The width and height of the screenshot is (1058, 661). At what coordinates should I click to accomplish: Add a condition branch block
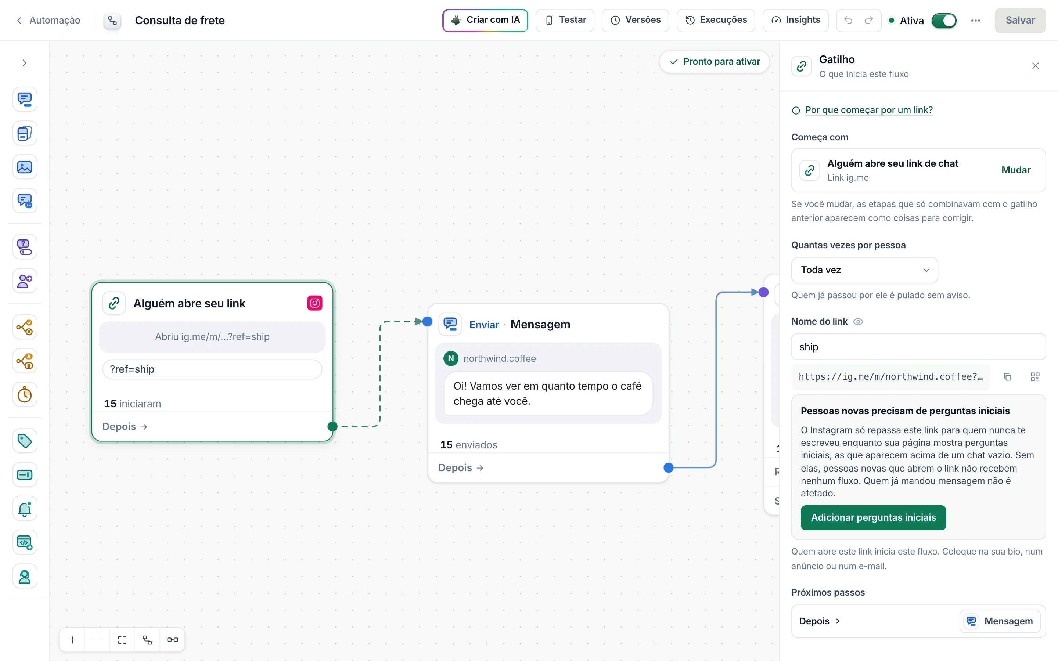(25, 327)
